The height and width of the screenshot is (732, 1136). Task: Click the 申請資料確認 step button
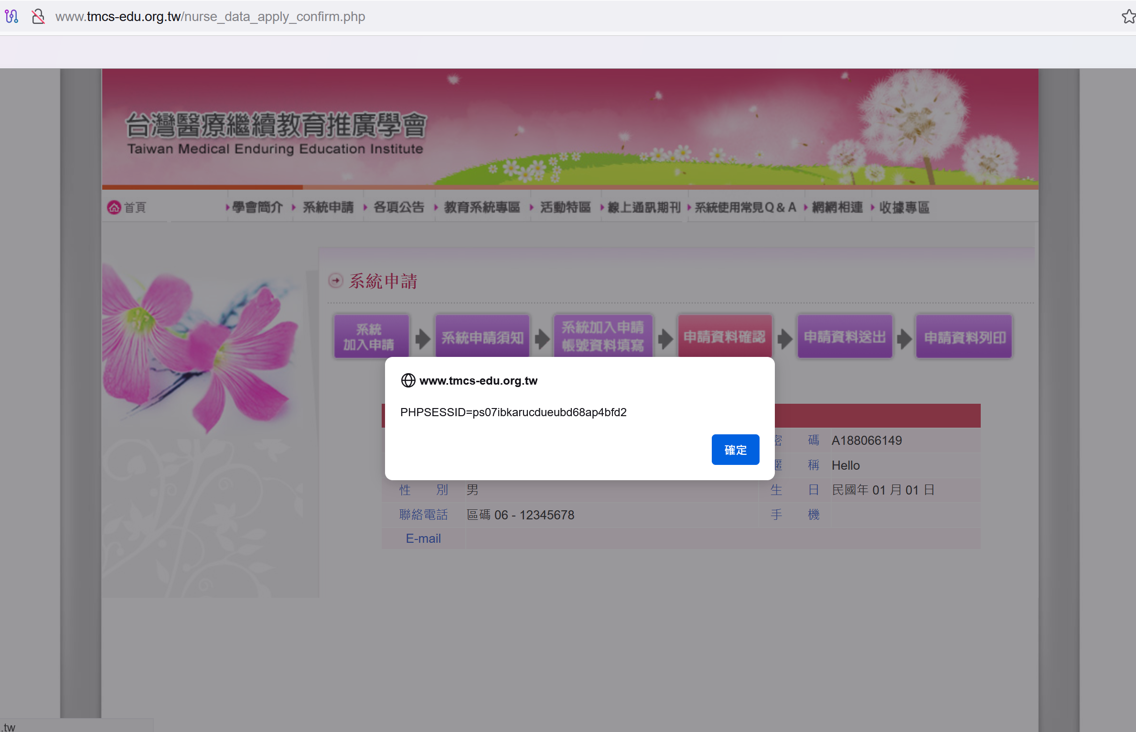(725, 336)
